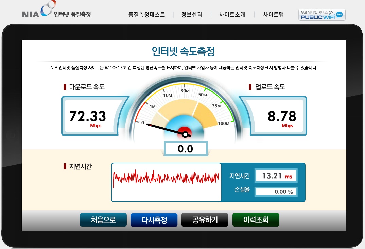The image size is (365, 249).
Task: Click the 1M mark on the gauge
Action: coord(153,106)
